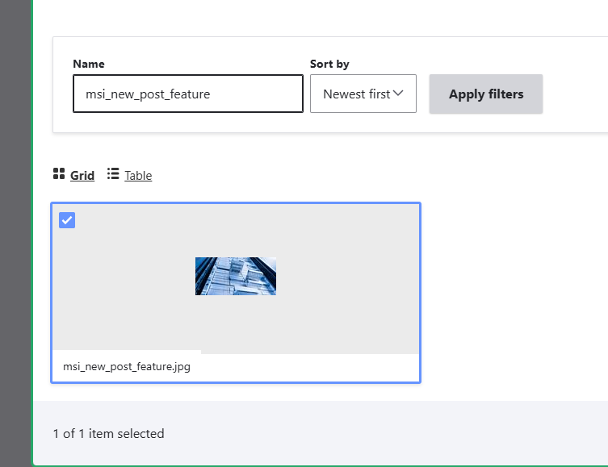The height and width of the screenshot is (467, 608).
Task: Open the Sort by dropdown
Action: click(363, 94)
